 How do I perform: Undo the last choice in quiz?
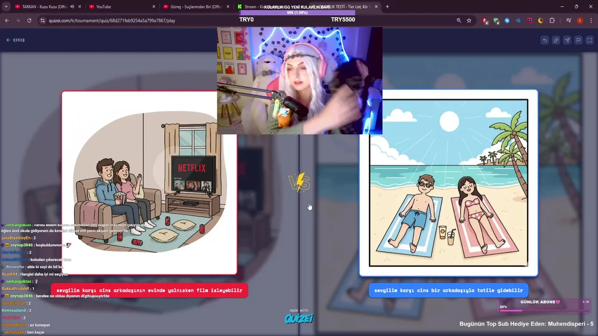545,40
